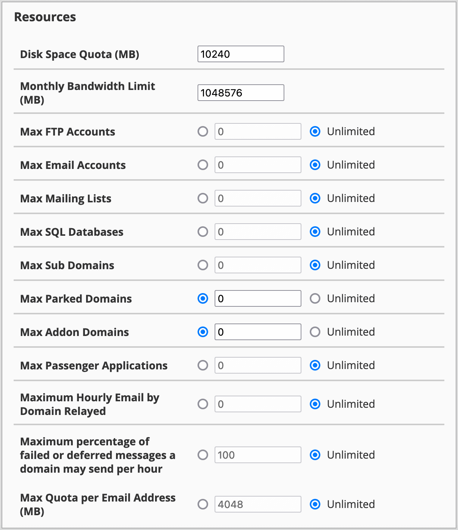The width and height of the screenshot is (458, 530).
Task: Enable Unlimited Max Quota per Email Address
Action: [x=315, y=504]
